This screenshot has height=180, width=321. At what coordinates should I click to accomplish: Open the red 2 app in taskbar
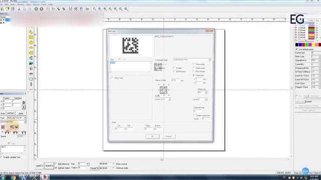click(x=45, y=177)
